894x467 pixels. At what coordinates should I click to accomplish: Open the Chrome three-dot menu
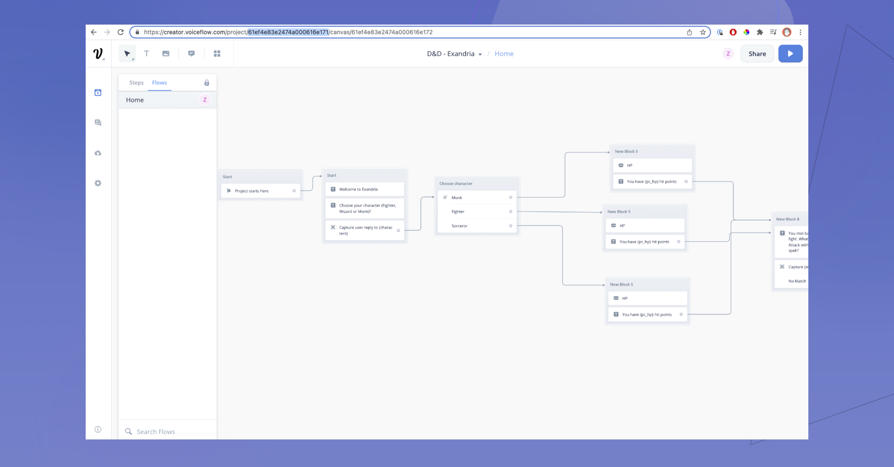tap(800, 32)
